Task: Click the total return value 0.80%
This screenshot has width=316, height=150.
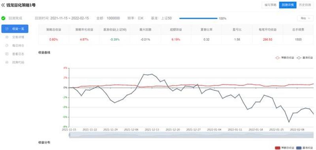Action: pyautogui.click(x=54, y=39)
